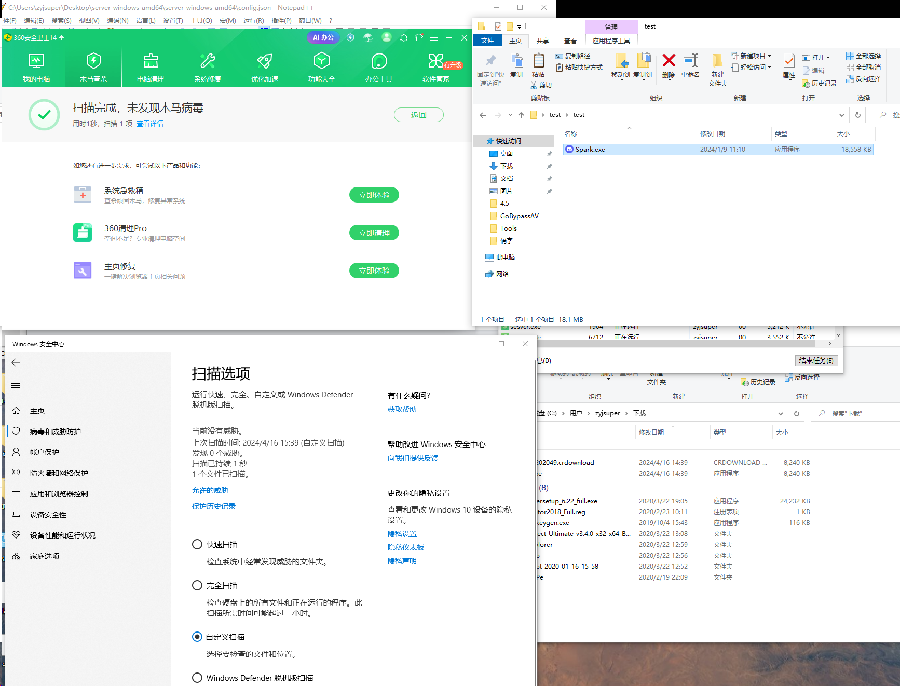Select the 完全扫描 radio option
The image size is (900, 686).
tap(197, 585)
